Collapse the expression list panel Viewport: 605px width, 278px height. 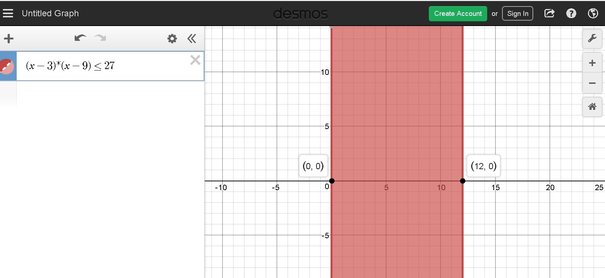tap(192, 39)
